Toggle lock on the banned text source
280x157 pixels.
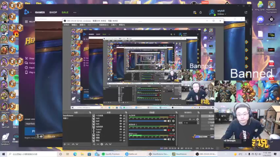tap(124, 129)
